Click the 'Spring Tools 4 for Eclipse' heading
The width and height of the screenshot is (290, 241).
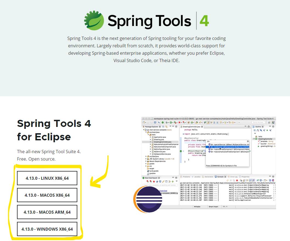coord(54,130)
